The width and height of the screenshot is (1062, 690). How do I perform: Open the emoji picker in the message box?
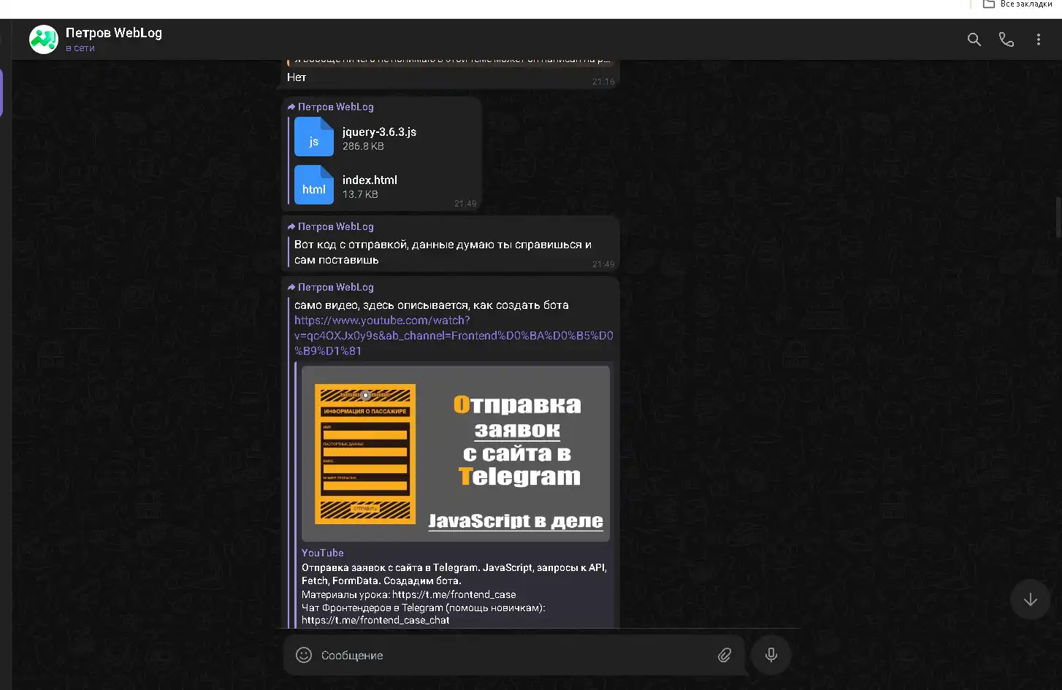click(x=304, y=655)
